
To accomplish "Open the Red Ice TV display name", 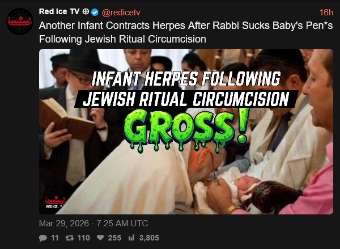I will 59,12.
